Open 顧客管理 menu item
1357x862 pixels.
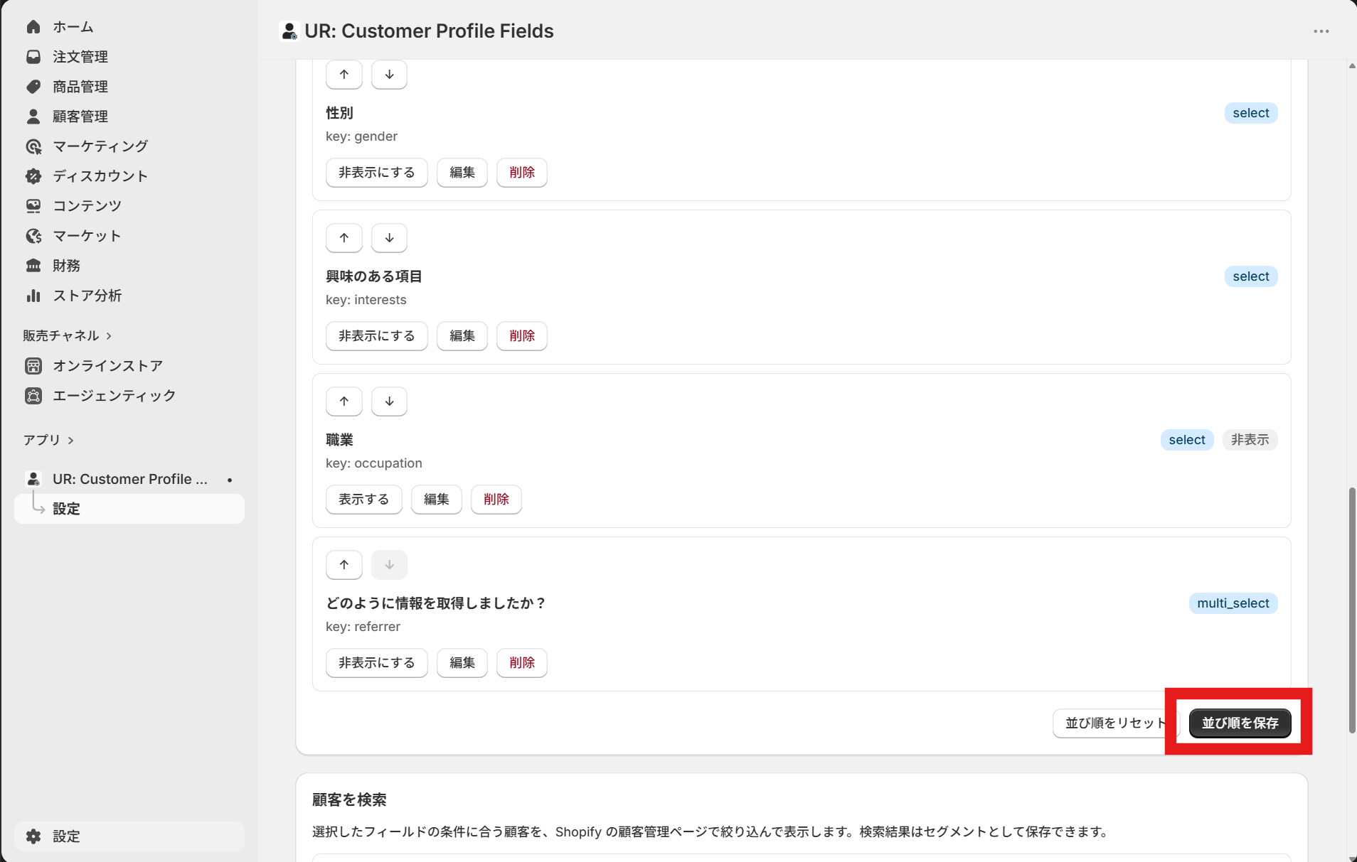click(x=129, y=117)
